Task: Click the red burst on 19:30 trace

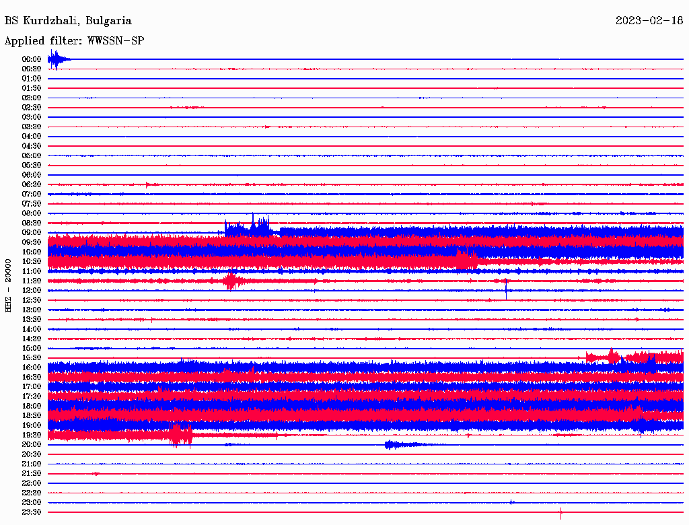Action: point(180,434)
